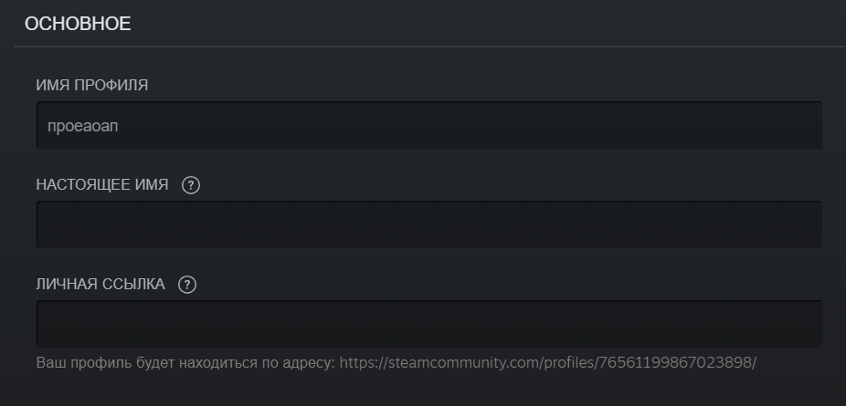
Task: Click the word ИМЯ in НАСТОЯЩЕЕ ИМЯ
Action: tap(152, 184)
